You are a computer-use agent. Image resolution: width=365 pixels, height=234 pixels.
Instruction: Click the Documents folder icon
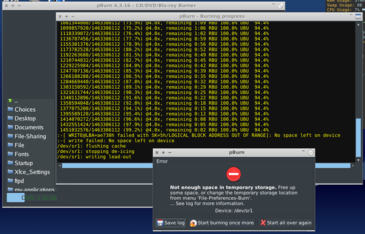click(x=10, y=127)
